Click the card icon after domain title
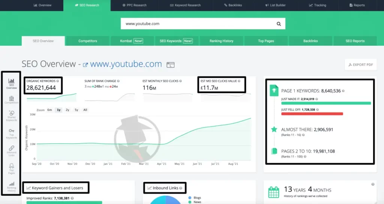Image resolution: width=384 pixels, height=204 pixels. [x=171, y=65]
